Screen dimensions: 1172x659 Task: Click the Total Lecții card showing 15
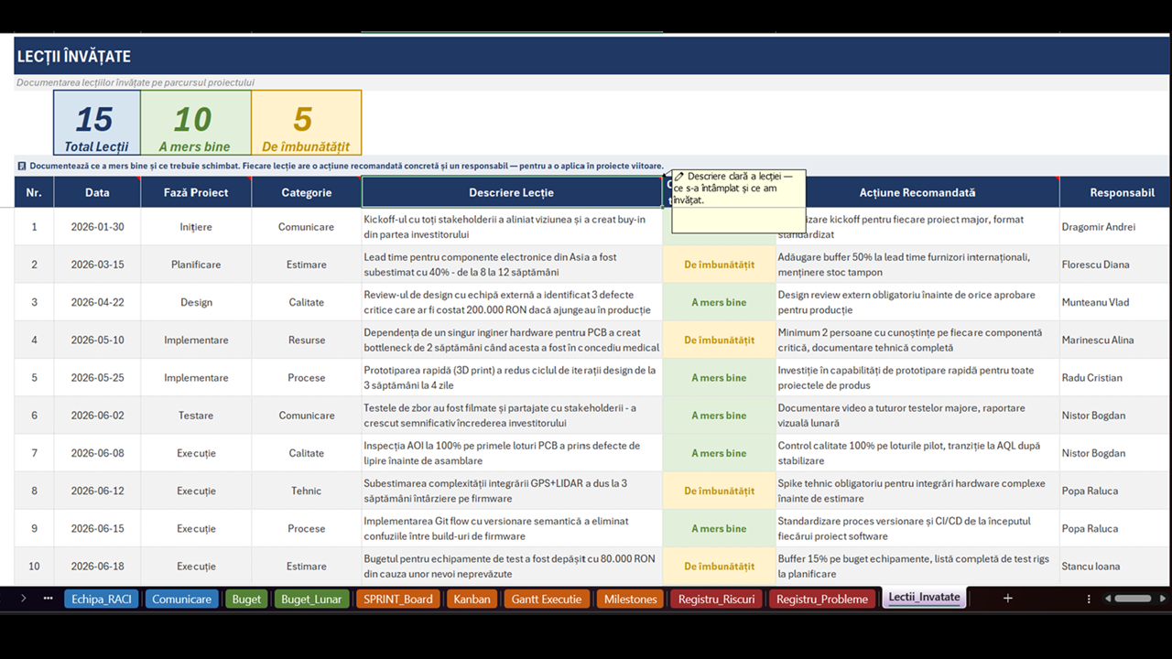point(96,123)
